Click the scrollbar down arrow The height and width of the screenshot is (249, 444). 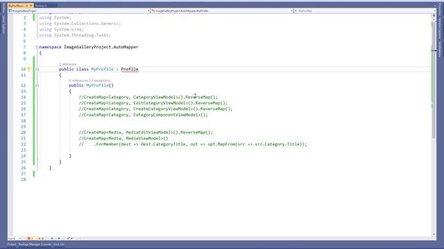(434, 234)
